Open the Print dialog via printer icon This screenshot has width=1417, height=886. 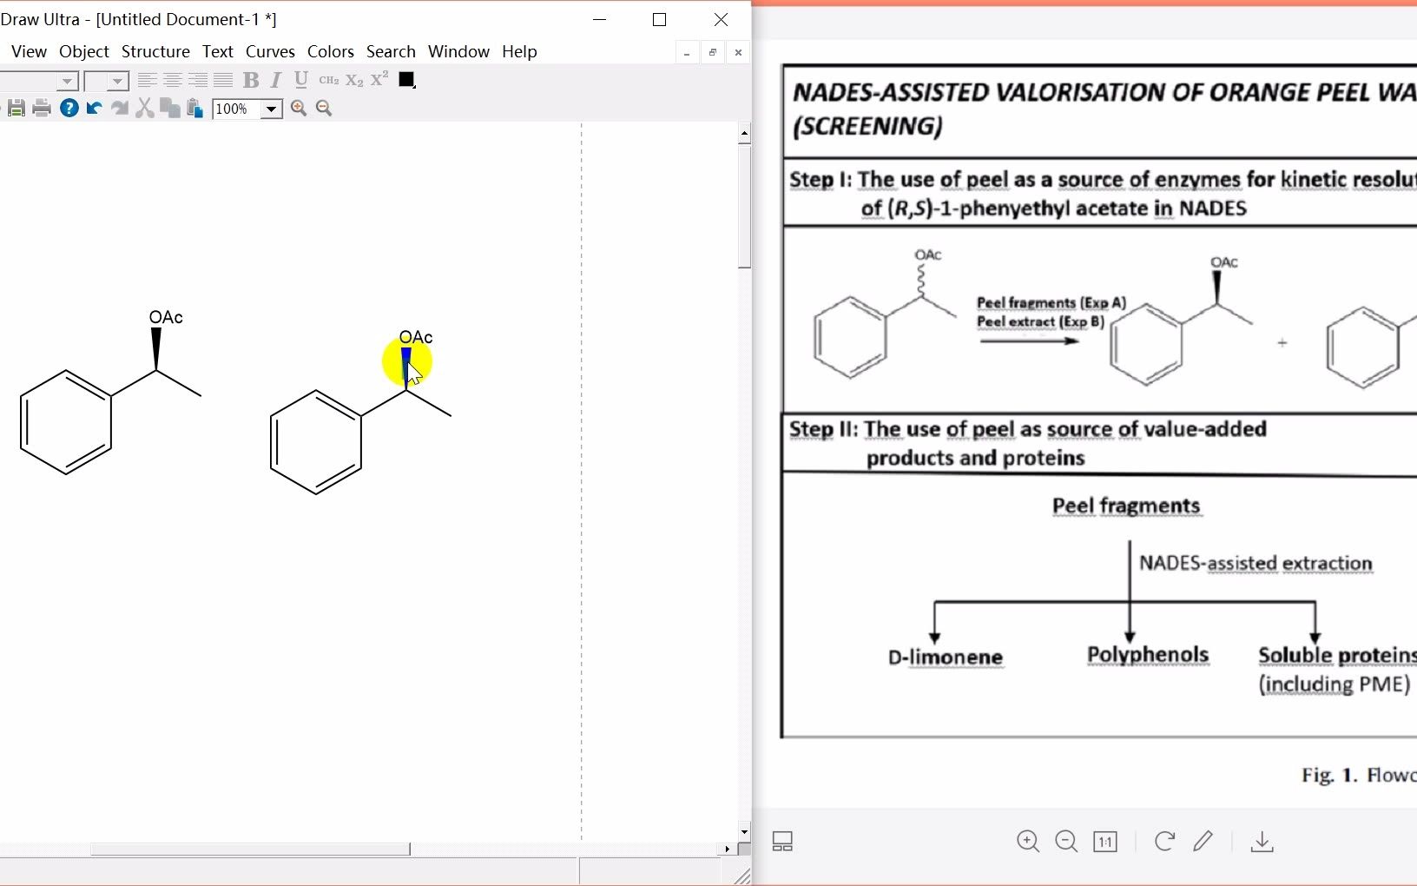click(42, 108)
